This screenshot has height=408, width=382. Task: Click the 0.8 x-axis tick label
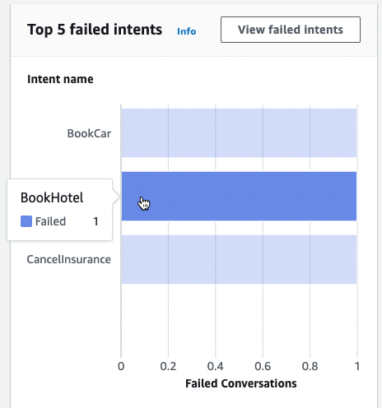(310, 366)
